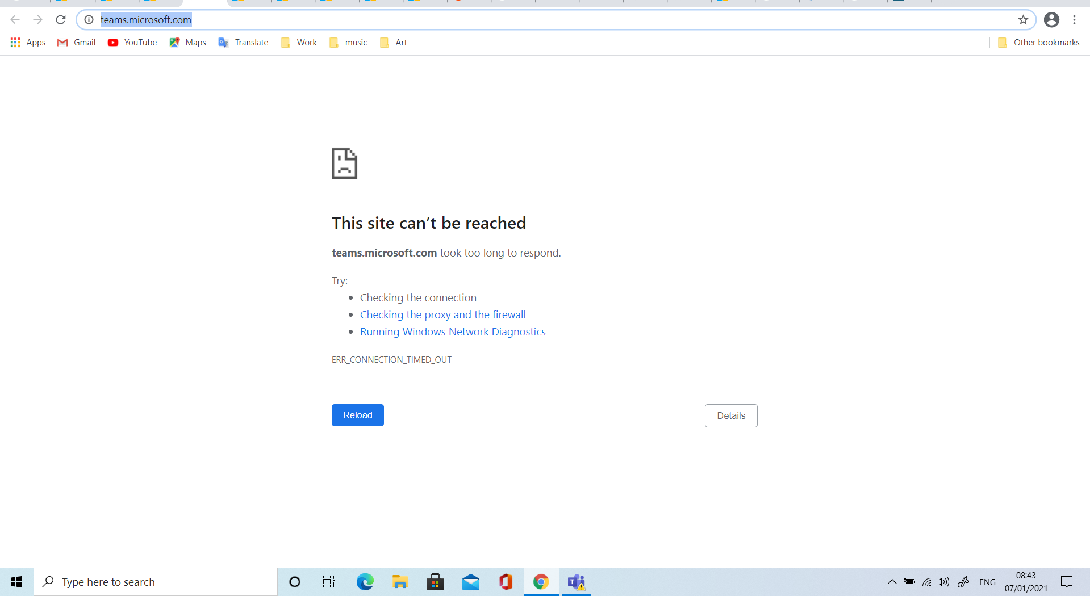This screenshot has width=1090, height=596.
Task: Open Office from the taskbar
Action: click(506, 582)
